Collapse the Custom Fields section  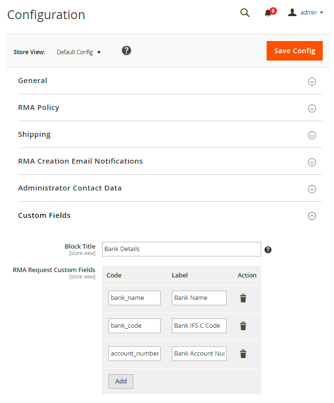coord(312,216)
